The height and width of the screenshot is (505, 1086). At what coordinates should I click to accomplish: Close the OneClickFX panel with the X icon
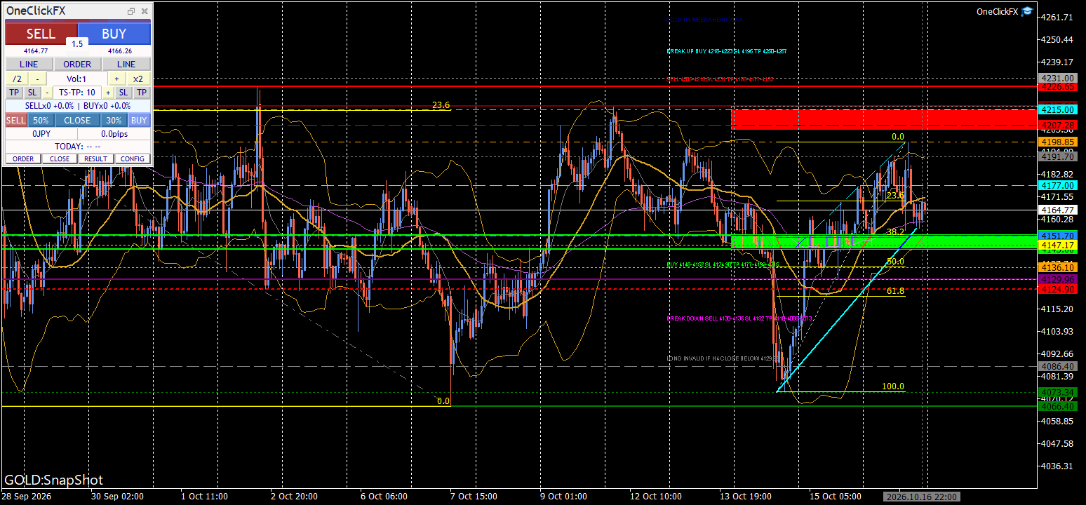click(145, 11)
